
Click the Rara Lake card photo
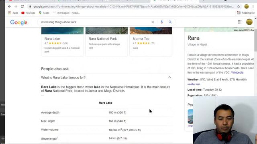(62, 31)
